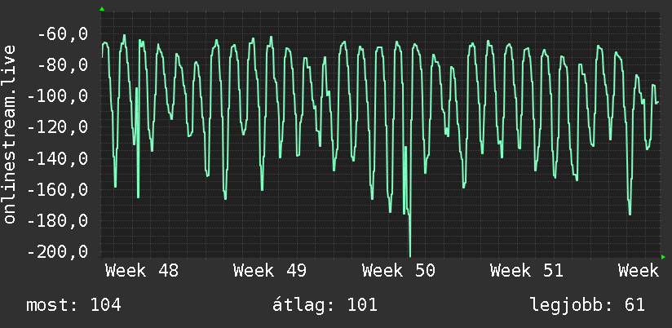Click the -120,0 y-axis label

(58, 127)
